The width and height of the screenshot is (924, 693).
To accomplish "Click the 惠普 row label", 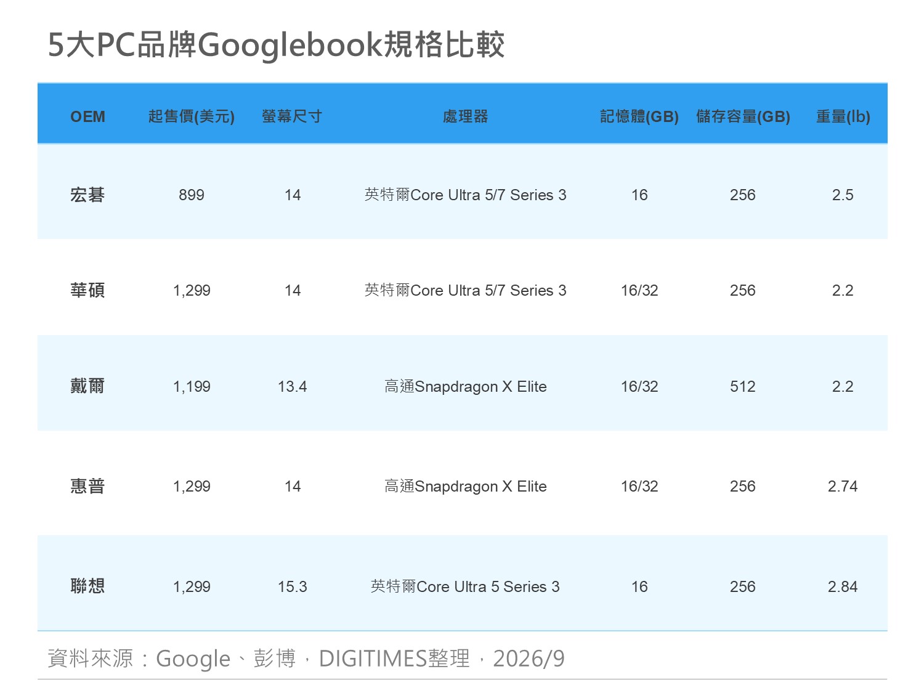I will click(x=87, y=486).
